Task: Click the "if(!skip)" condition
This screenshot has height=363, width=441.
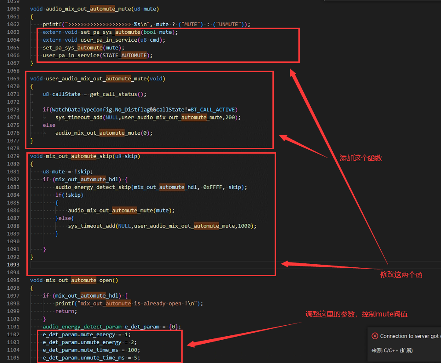Action: [x=70, y=195]
